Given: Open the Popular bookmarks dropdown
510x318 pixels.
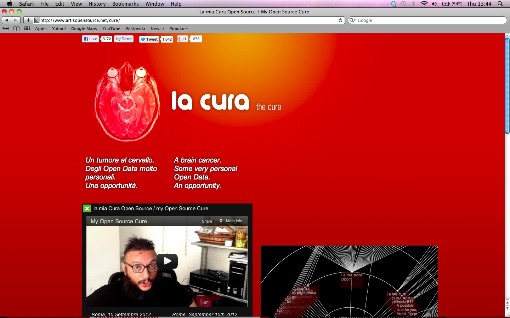Looking at the screenshot, I should pos(179,29).
